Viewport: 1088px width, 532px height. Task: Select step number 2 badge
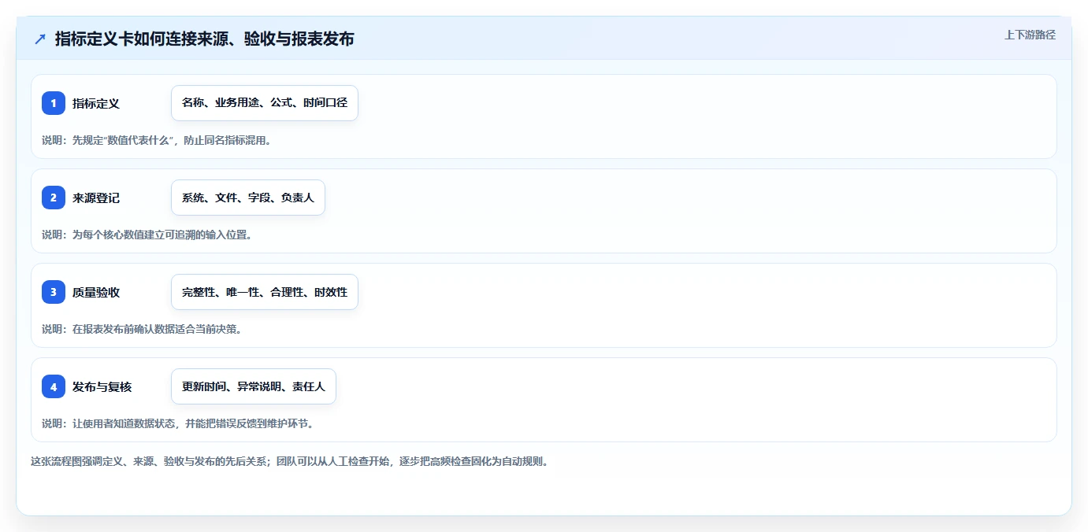(54, 198)
